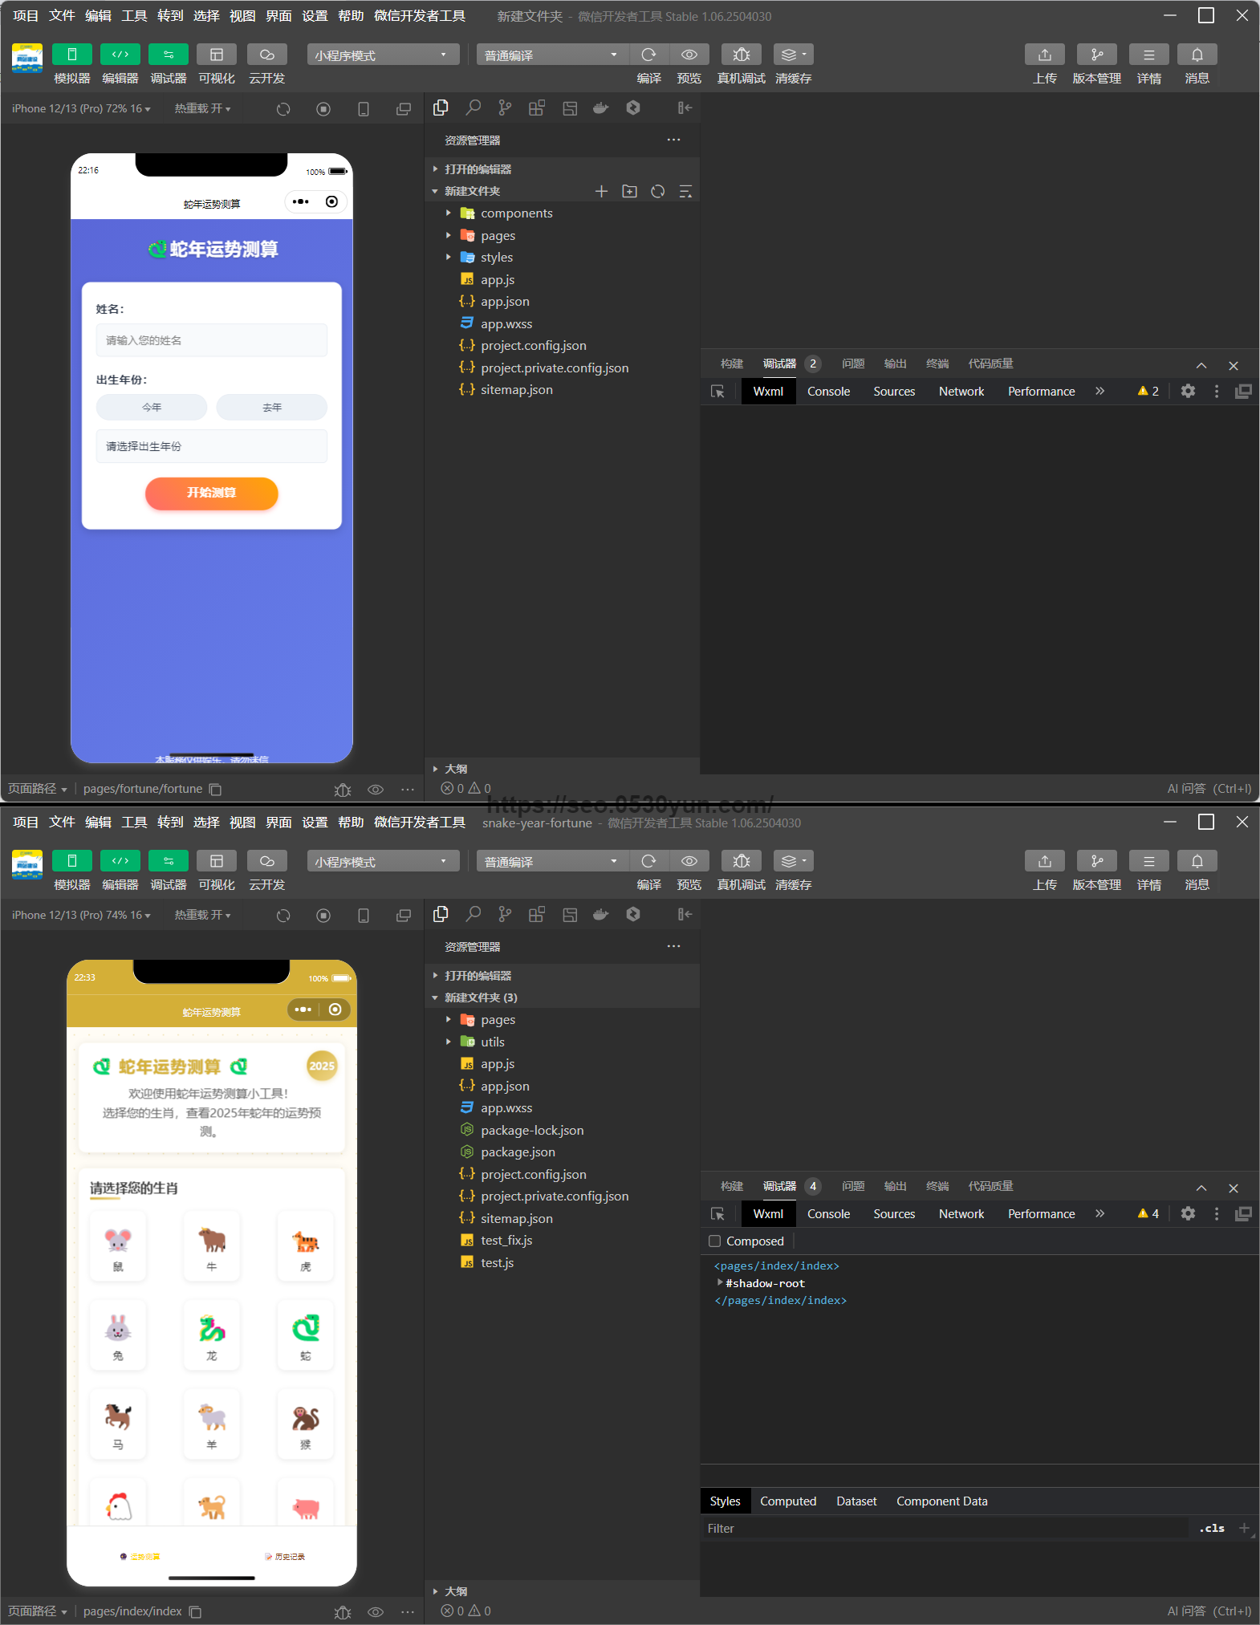Click the new folder icon in explorer header
The image size is (1260, 1625).
point(629,191)
